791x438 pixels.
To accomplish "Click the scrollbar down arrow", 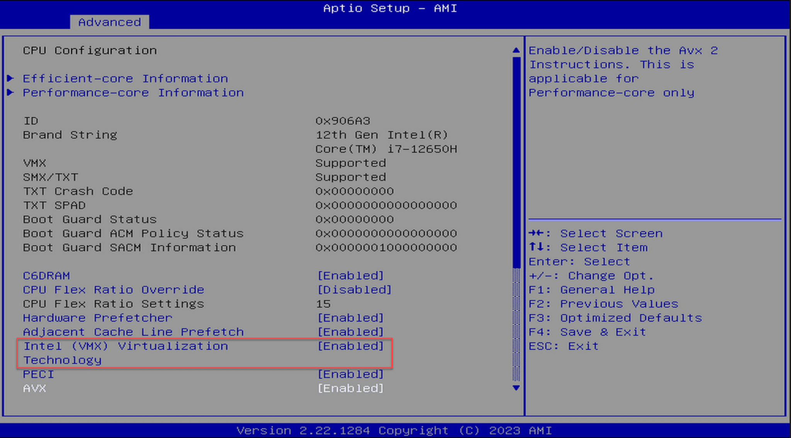I will tap(516, 388).
